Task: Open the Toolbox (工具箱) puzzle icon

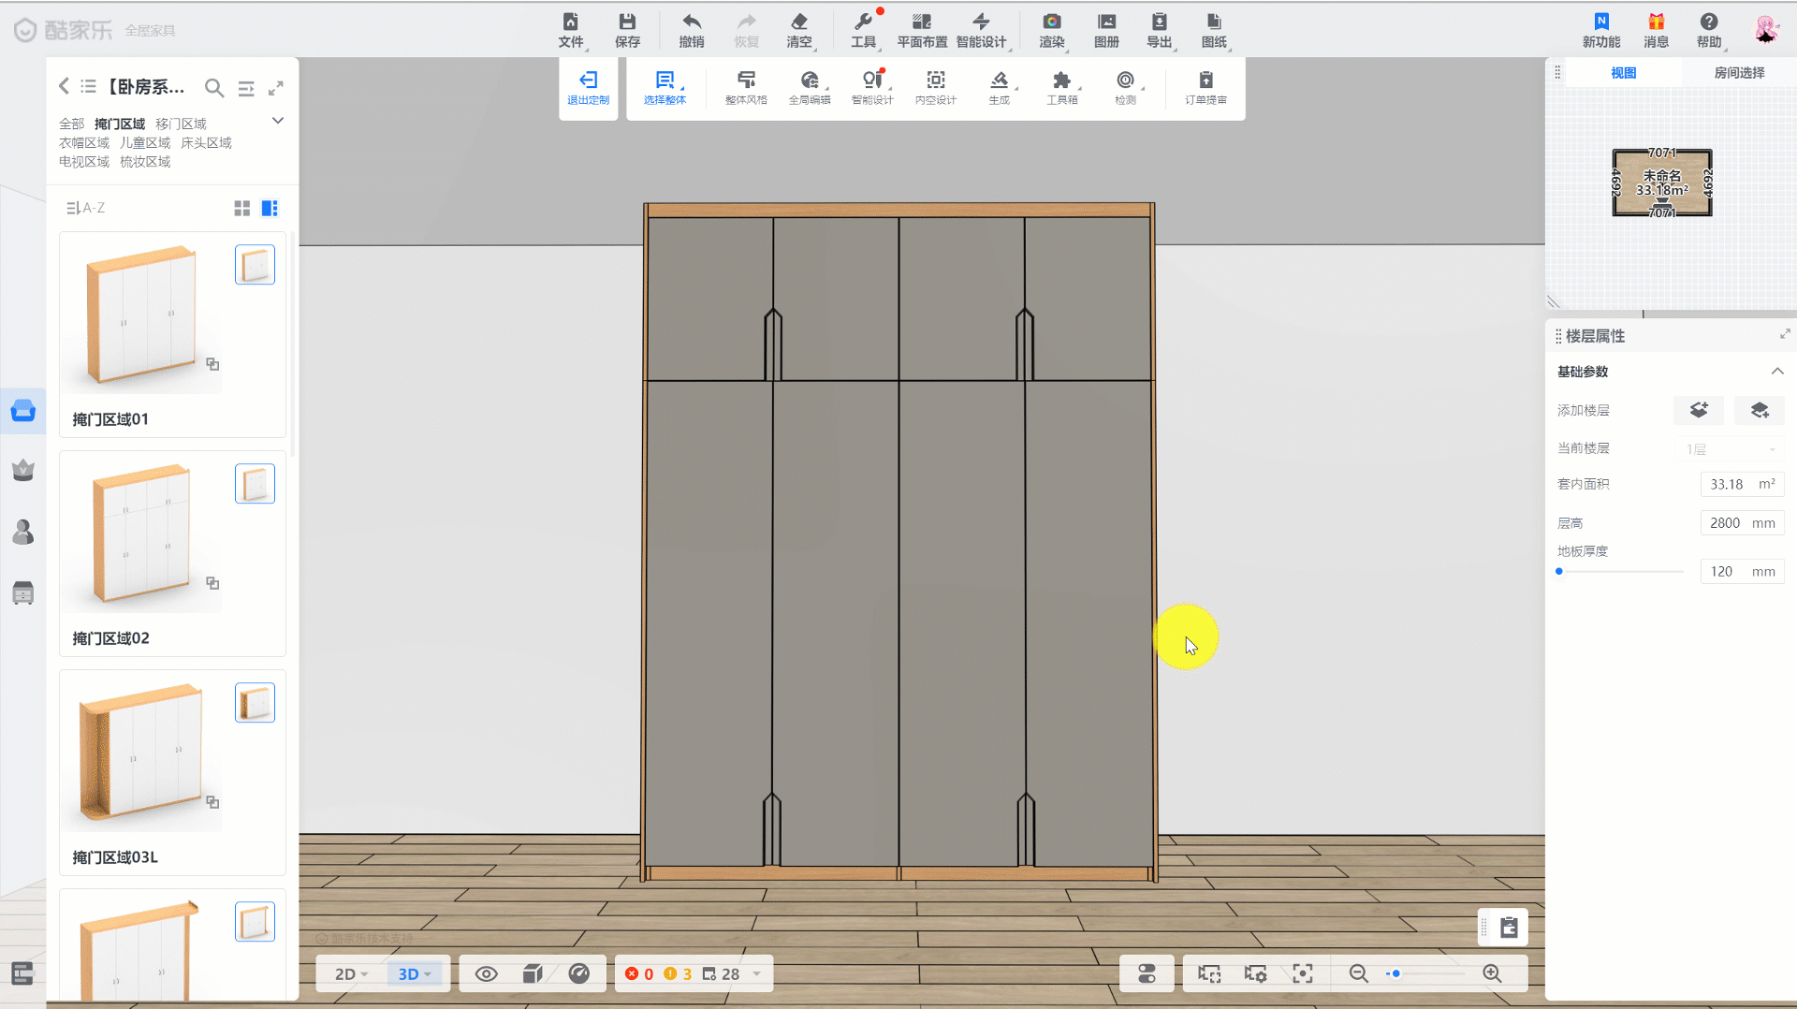Action: (1061, 80)
